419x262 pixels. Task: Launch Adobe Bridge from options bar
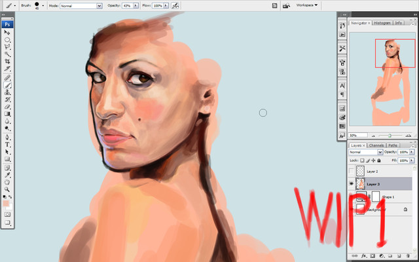(x=286, y=5)
